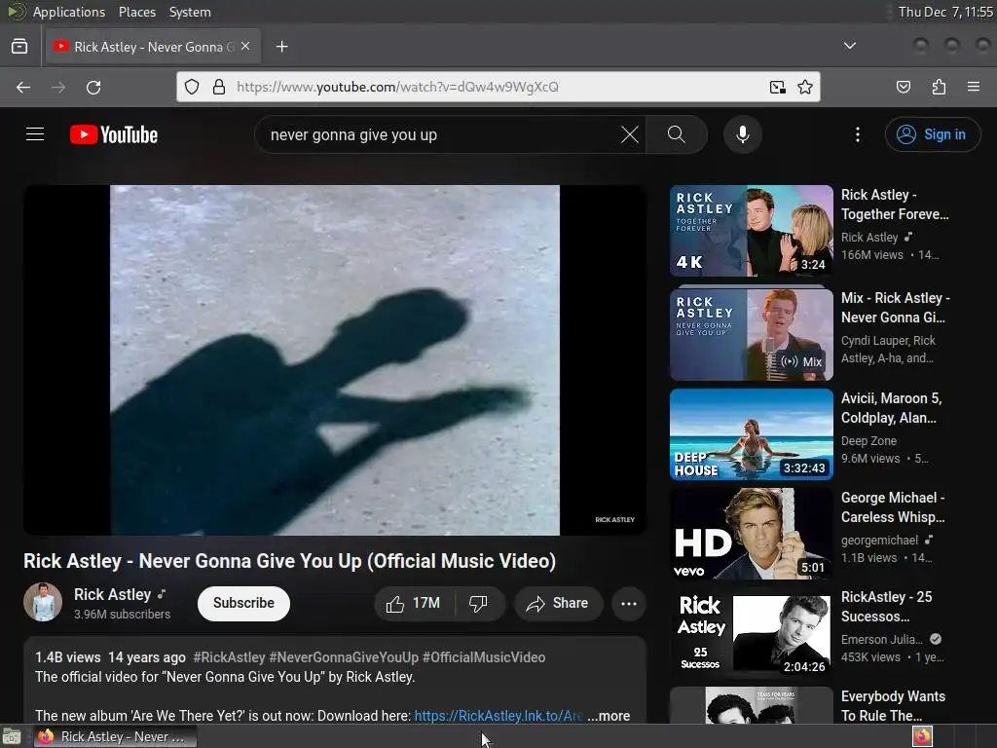Go to YouTube home via logo
The height and width of the screenshot is (748, 997).
point(114,134)
